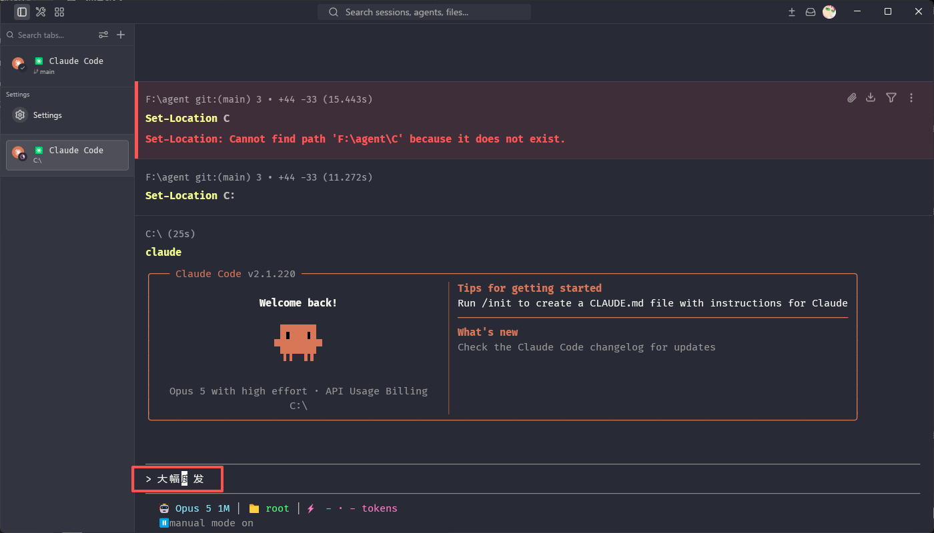The height and width of the screenshot is (533, 934).
Task: Click the "Run /init to create a CLAUDE.md" tip
Action: (x=652, y=303)
